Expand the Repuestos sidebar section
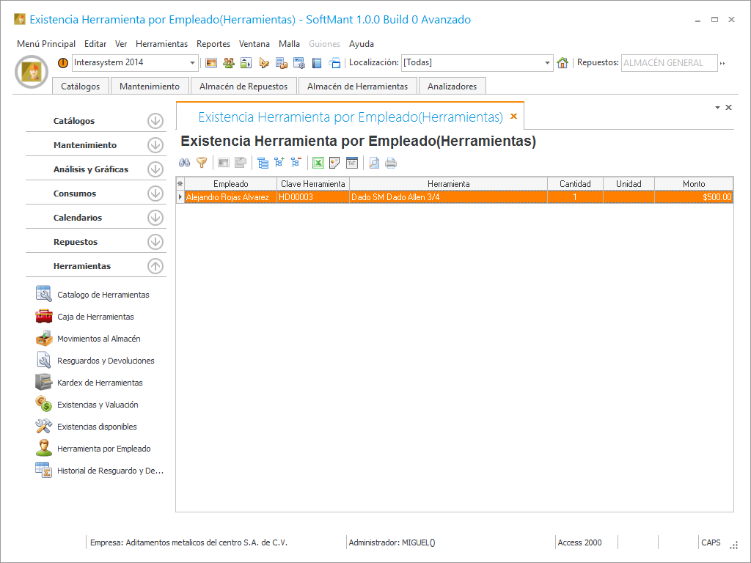The height and width of the screenshot is (563, 751). pos(155,242)
